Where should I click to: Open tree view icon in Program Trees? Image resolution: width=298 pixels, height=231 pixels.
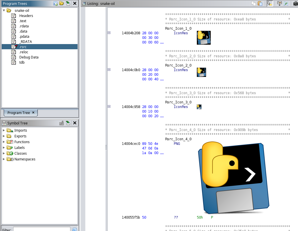click(x=62, y=3)
